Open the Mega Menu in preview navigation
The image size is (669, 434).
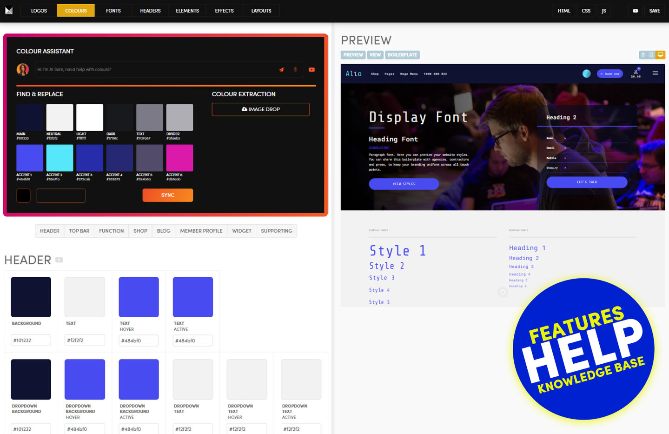click(x=409, y=74)
